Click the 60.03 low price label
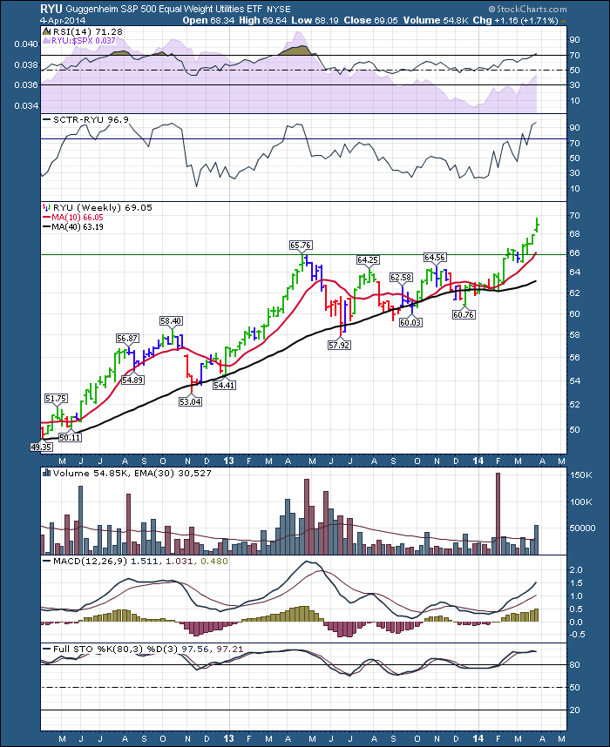This screenshot has height=747, width=610. [410, 322]
